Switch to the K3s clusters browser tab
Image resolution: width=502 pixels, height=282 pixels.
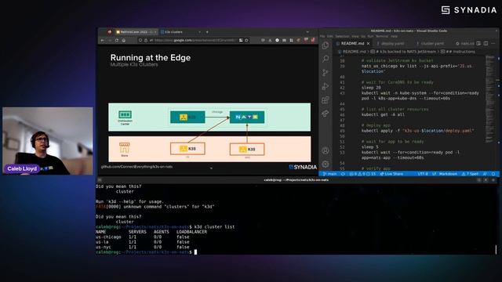180,32
